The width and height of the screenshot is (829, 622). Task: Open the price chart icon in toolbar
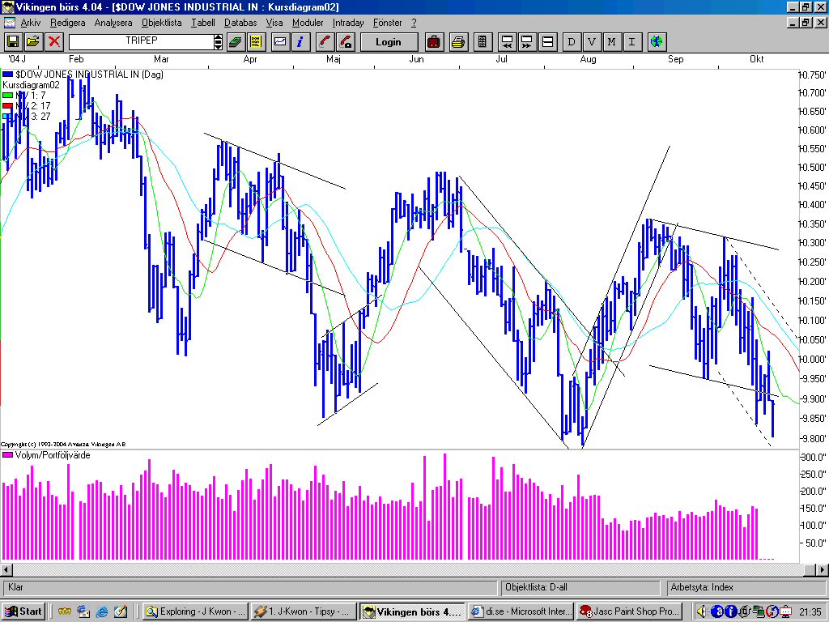click(x=280, y=42)
